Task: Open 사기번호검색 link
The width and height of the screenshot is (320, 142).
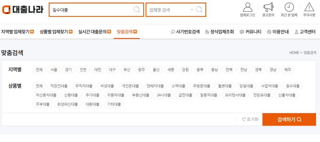Action: point(185,32)
